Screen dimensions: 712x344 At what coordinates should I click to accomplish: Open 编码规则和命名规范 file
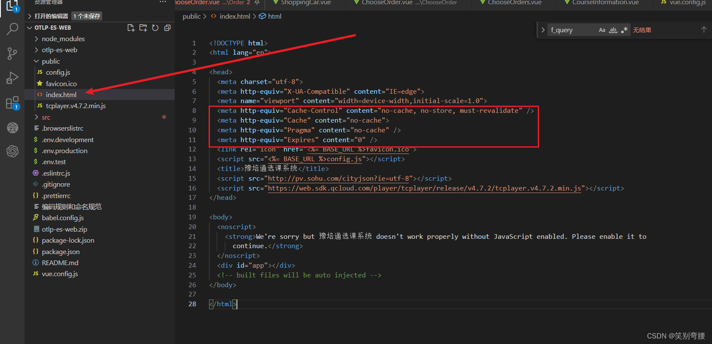click(100, 207)
